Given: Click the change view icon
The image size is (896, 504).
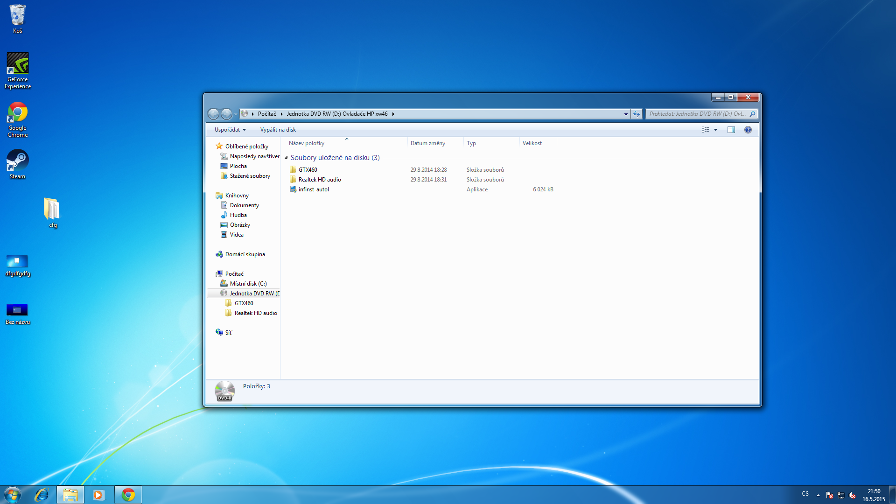Looking at the screenshot, I should point(705,130).
